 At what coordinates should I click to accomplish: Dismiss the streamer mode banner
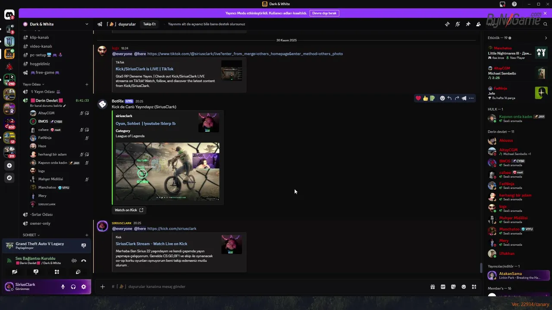[545, 13]
